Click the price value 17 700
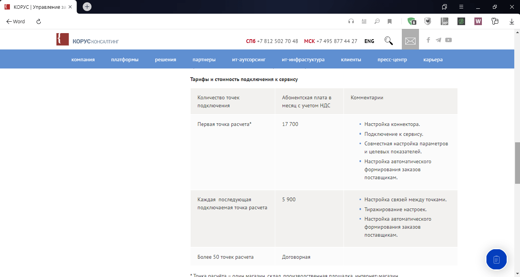Viewport: 520px width, 277px height. [x=290, y=124]
